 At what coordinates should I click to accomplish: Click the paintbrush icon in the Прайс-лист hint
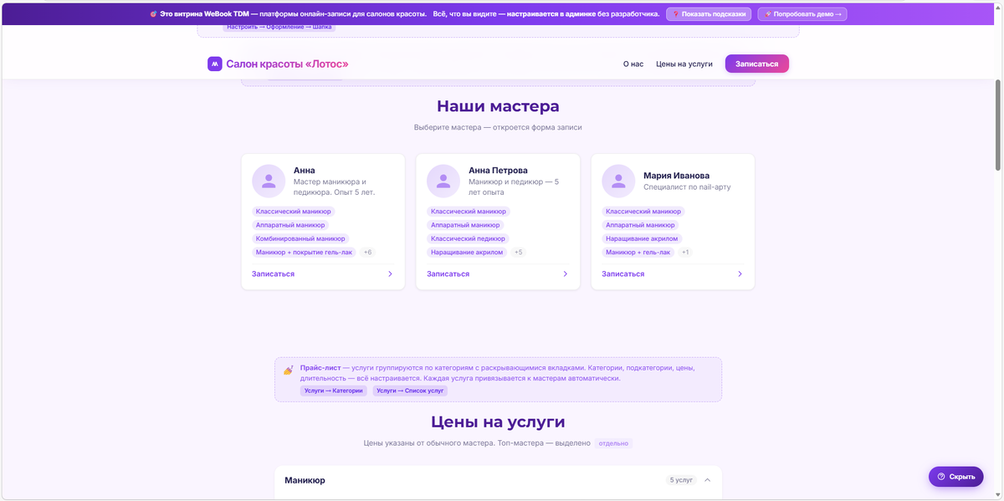point(289,369)
